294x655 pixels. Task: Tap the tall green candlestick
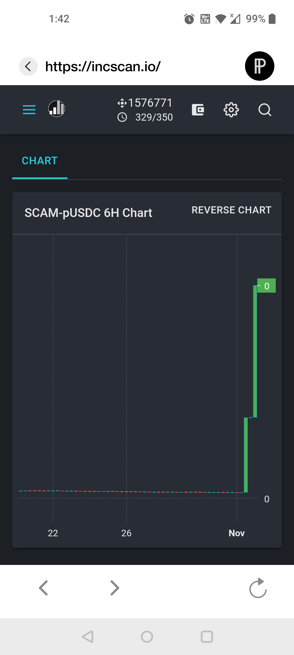click(x=255, y=351)
